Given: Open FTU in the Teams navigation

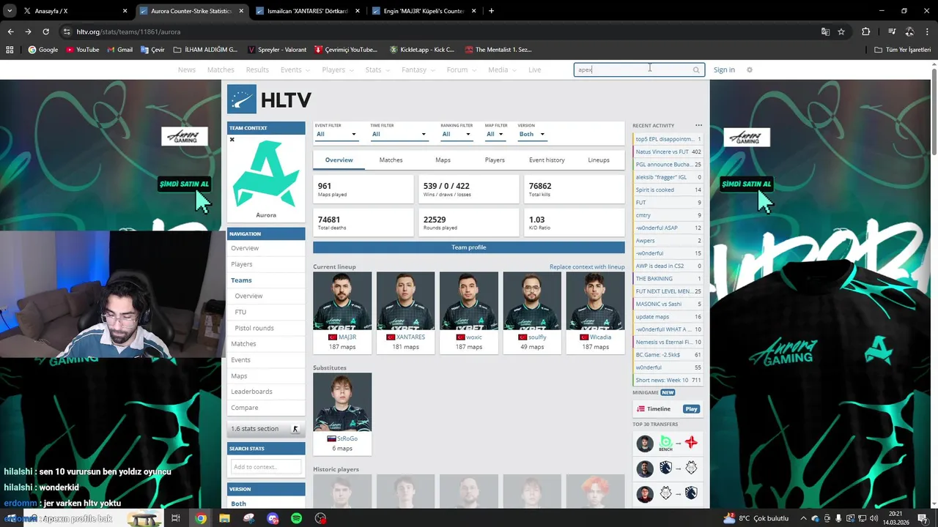Looking at the screenshot, I should click(240, 312).
